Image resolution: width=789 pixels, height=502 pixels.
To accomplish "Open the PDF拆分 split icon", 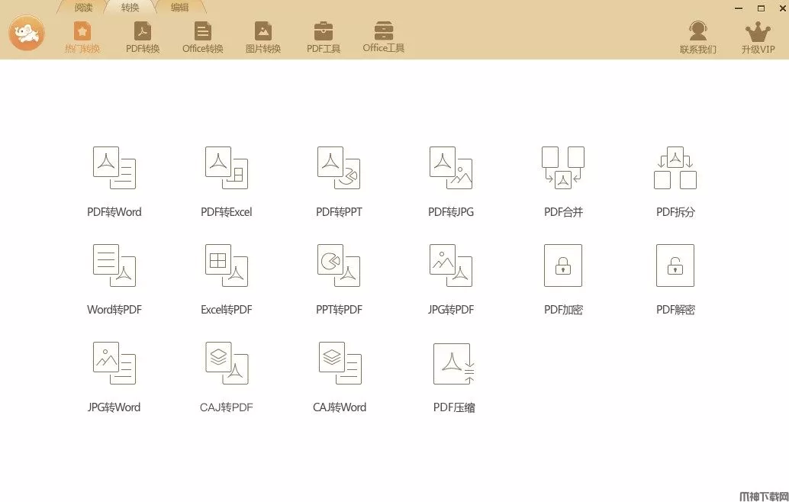I will [x=675, y=168].
